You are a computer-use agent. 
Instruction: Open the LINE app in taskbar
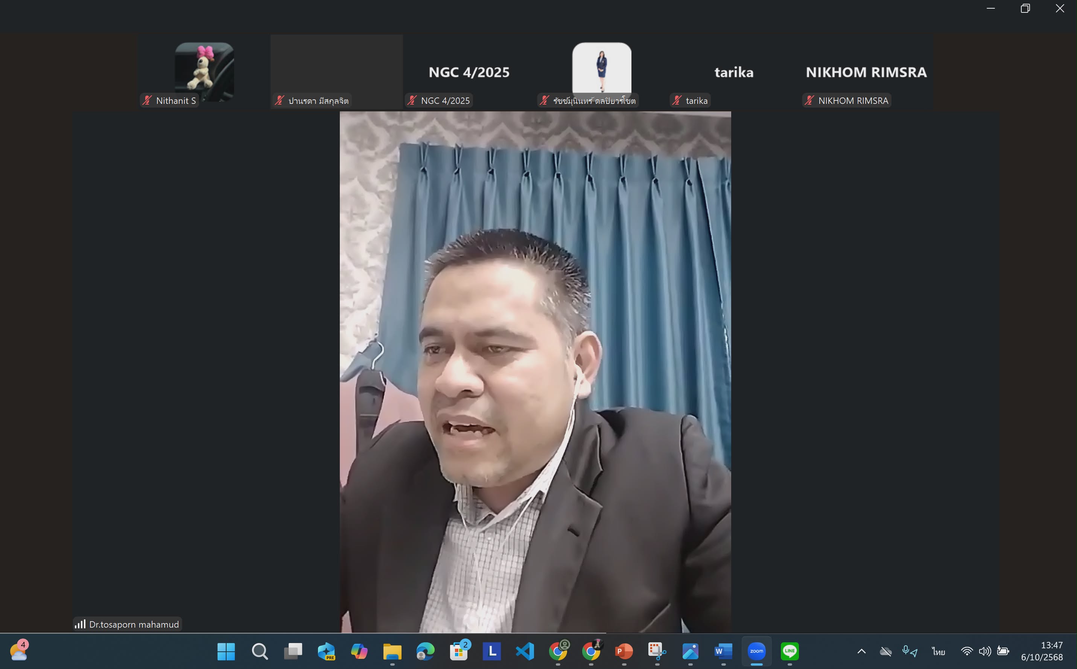click(789, 651)
